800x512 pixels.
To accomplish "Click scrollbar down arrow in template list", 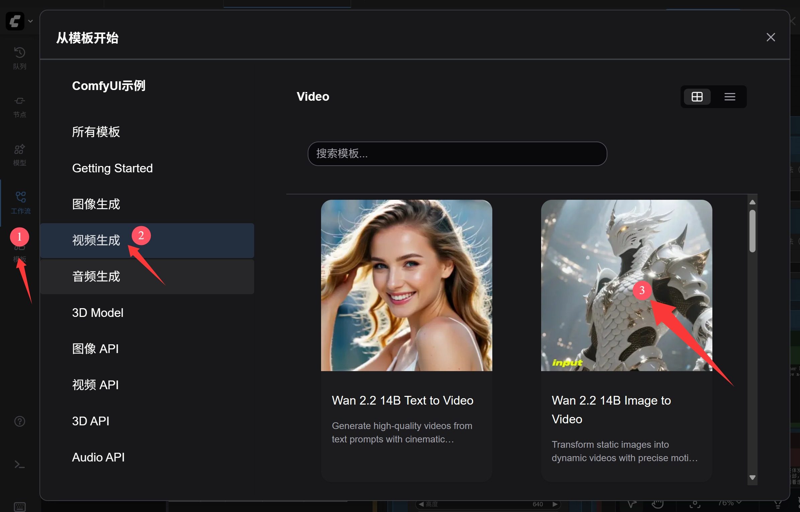I will (753, 478).
